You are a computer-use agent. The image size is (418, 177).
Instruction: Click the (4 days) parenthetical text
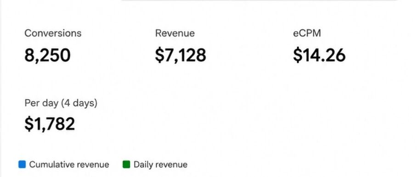click(x=79, y=103)
